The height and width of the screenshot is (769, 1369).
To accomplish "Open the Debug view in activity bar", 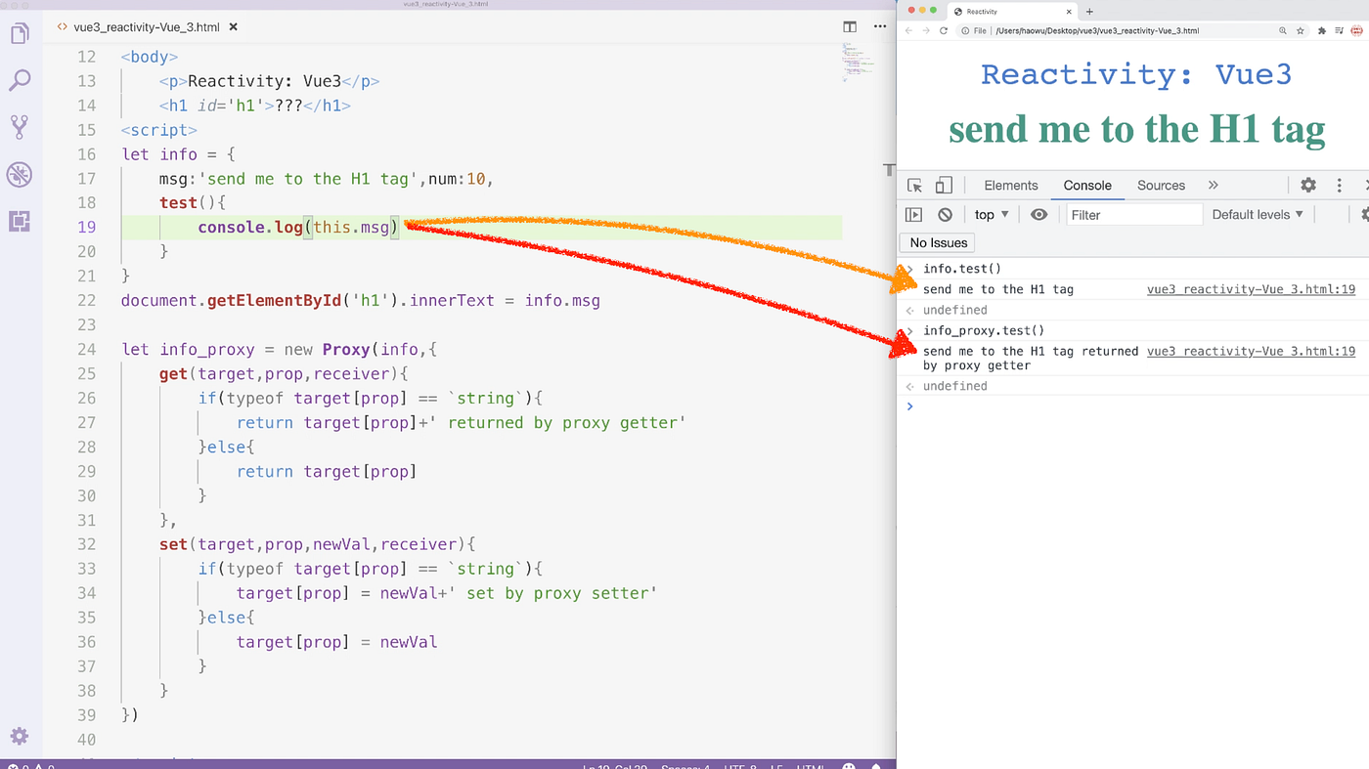I will coord(20,174).
